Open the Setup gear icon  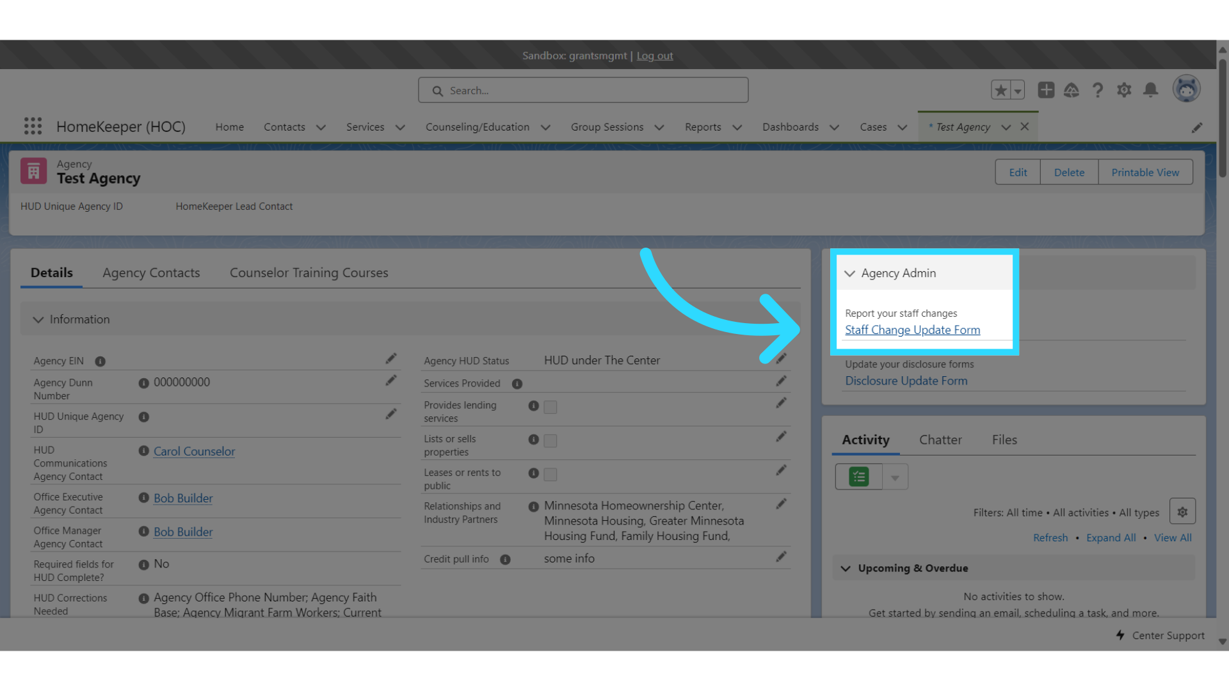tap(1124, 90)
